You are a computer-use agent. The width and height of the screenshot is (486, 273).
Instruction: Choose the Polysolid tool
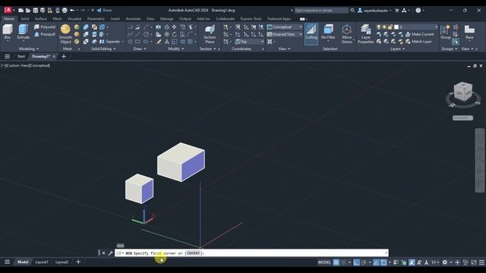(45, 27)
